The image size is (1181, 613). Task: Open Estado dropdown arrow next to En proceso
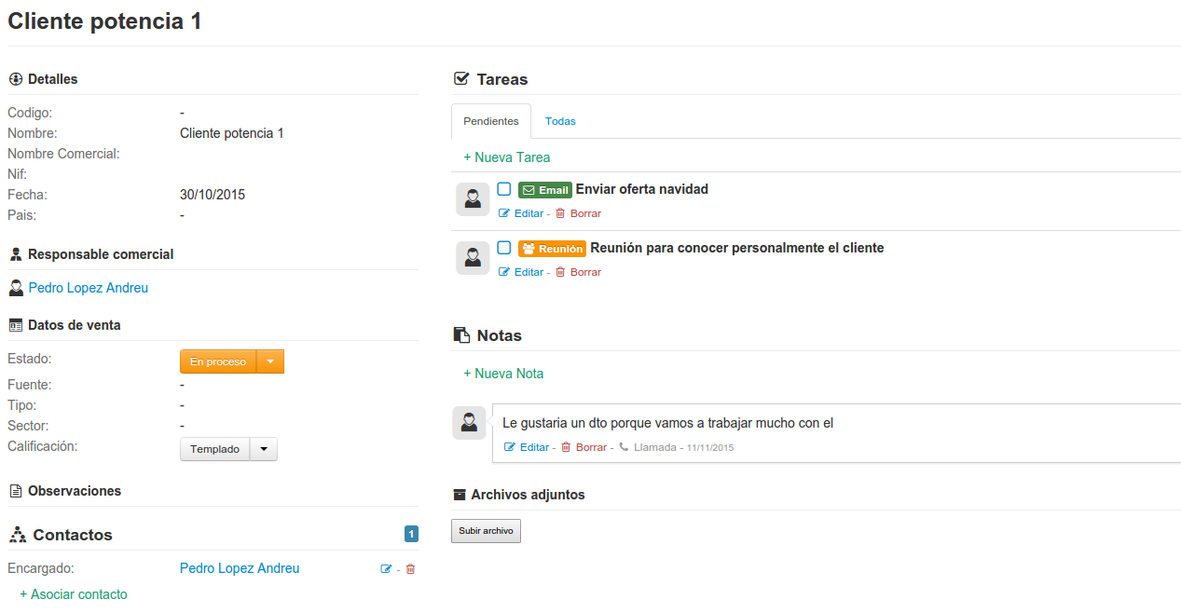click(x=270, y=361)
